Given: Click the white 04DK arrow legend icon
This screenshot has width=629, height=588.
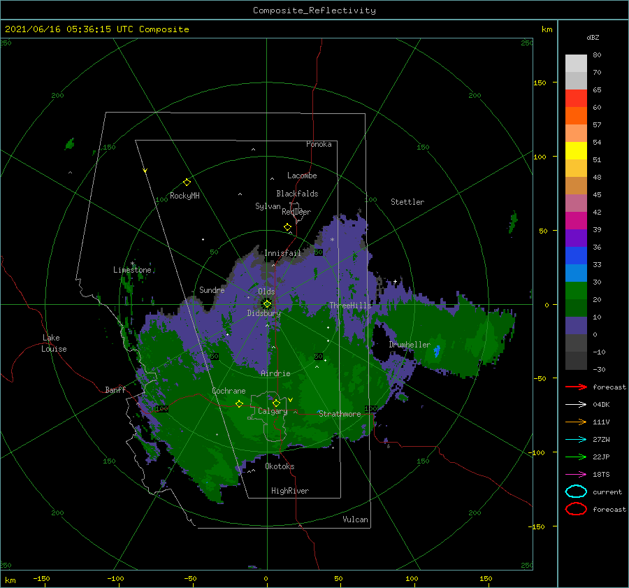Looking at the screenshot, I should pos(576,404).
